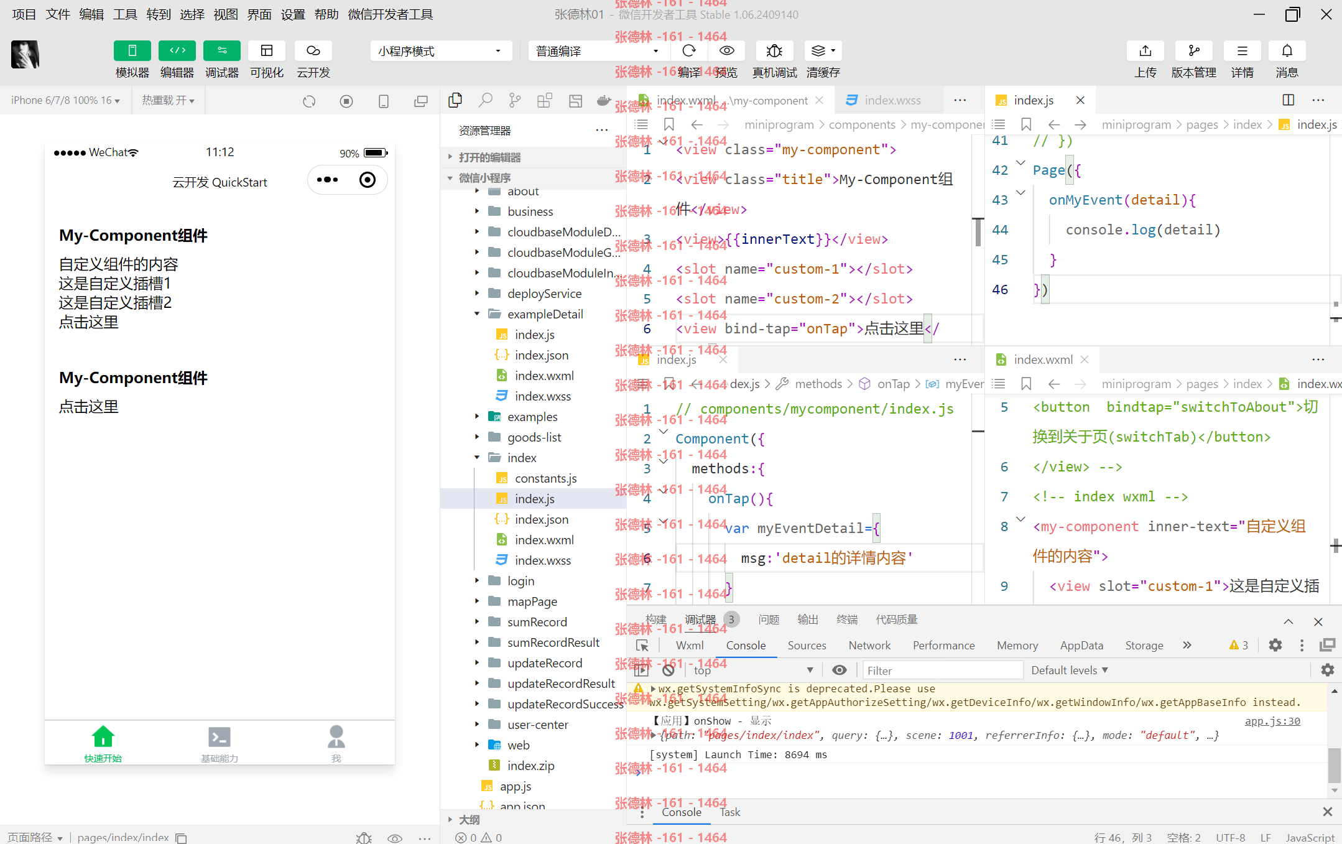The height and width of the screenshot is (844, 1342).
Task: Switch to the Wxml devtools tab
Action: [x=690, y=646]
